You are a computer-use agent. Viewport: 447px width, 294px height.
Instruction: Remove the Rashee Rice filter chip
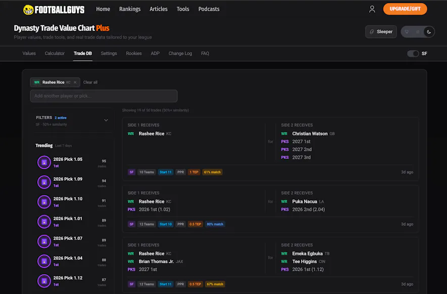tap(75, 82)
